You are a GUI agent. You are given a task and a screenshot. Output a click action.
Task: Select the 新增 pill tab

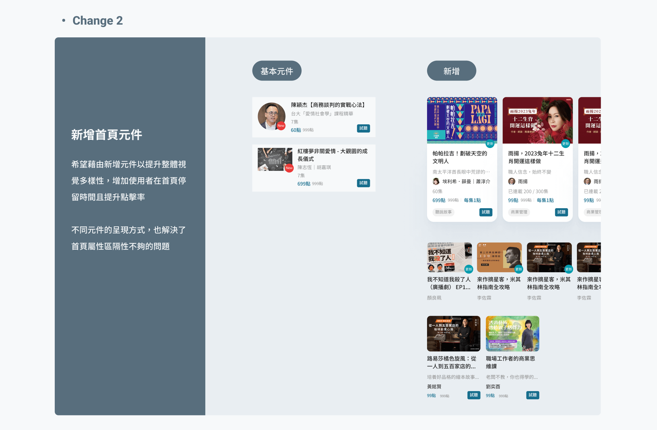tap(451, 71)
